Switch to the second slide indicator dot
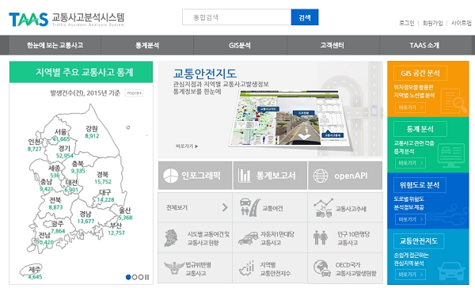475x288 pixels. [135, 277]
